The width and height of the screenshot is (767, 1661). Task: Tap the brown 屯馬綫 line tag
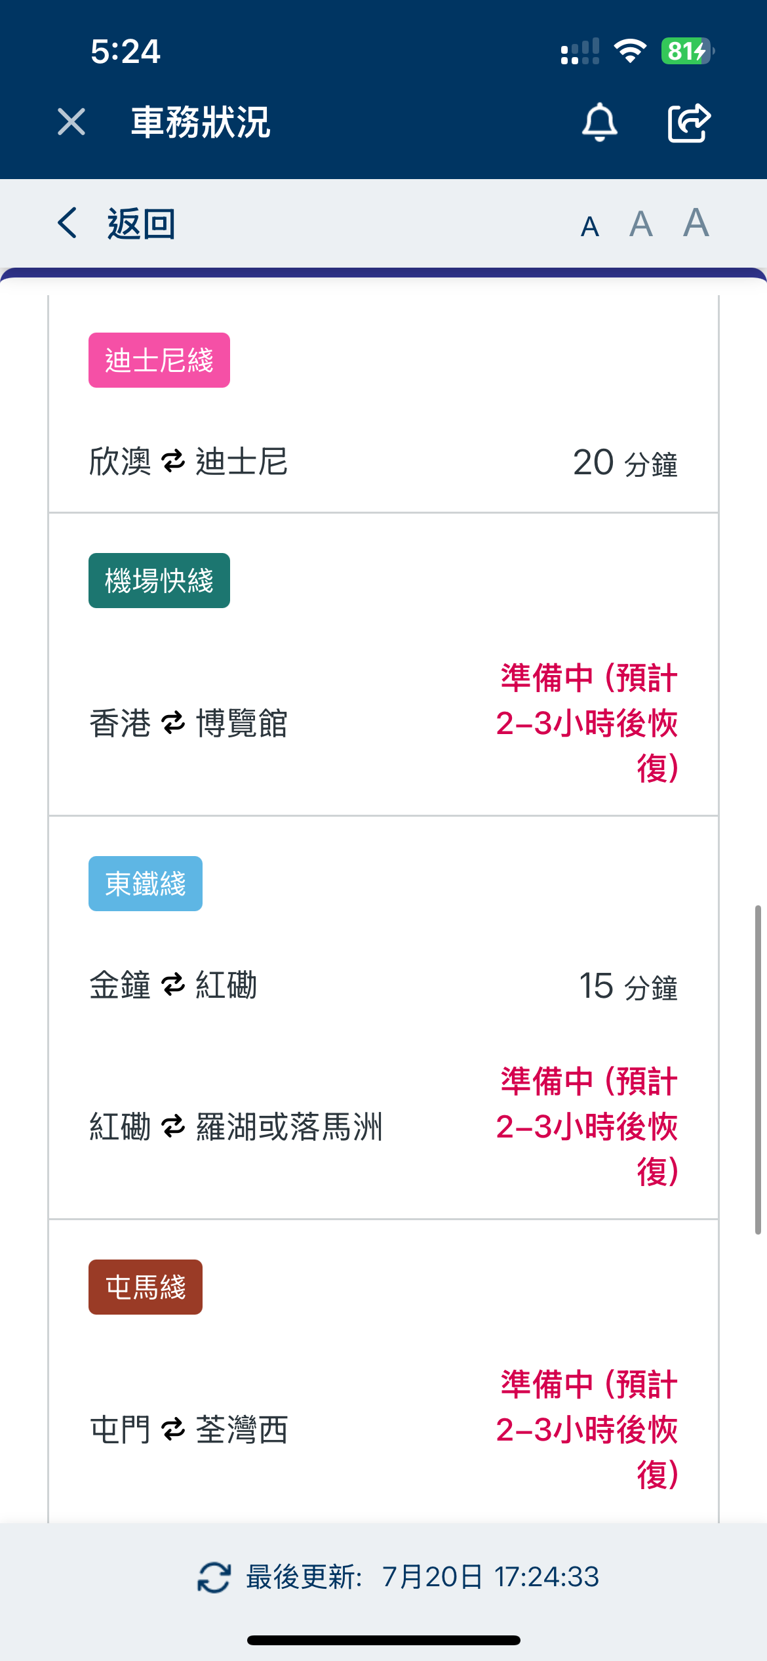tap(146, 1287)
